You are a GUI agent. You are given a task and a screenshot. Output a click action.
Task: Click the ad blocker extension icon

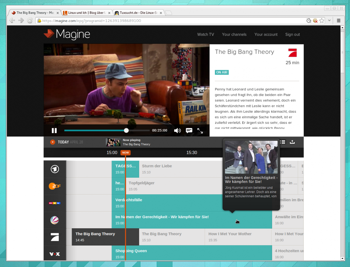pos(309,20)
